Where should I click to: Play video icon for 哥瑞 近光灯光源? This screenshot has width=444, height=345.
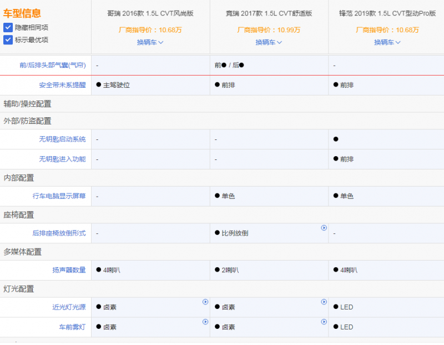pos(205,302)
